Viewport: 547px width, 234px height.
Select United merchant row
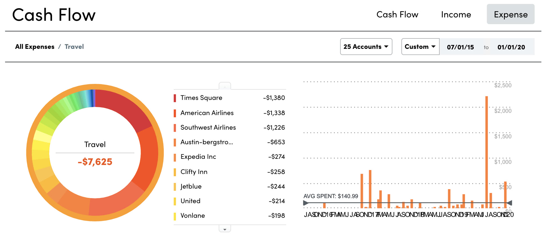[x=230, y=201]
